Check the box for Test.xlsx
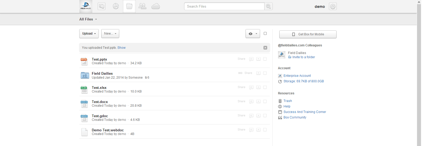 (x=265, y=87)
